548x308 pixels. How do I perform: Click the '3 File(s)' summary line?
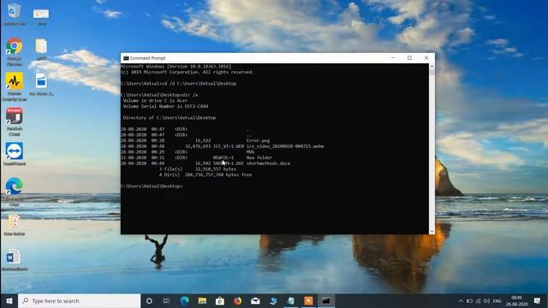click(198, 169)
